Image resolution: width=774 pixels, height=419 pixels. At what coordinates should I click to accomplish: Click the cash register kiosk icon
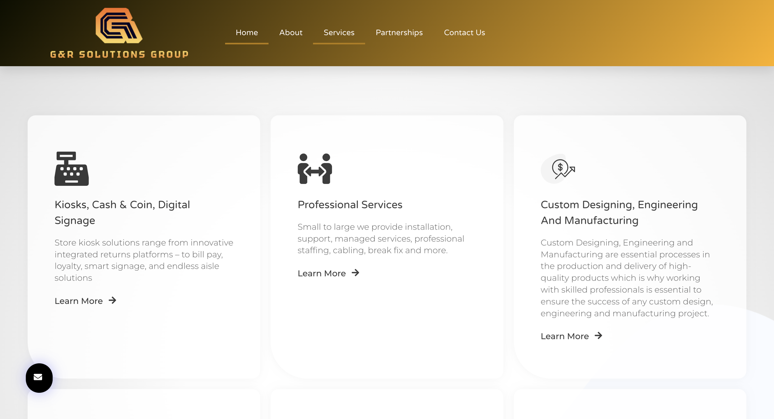72,169
